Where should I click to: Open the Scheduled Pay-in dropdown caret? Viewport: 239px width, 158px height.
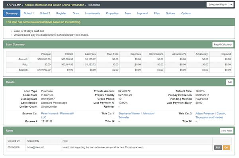pos(231,4)
